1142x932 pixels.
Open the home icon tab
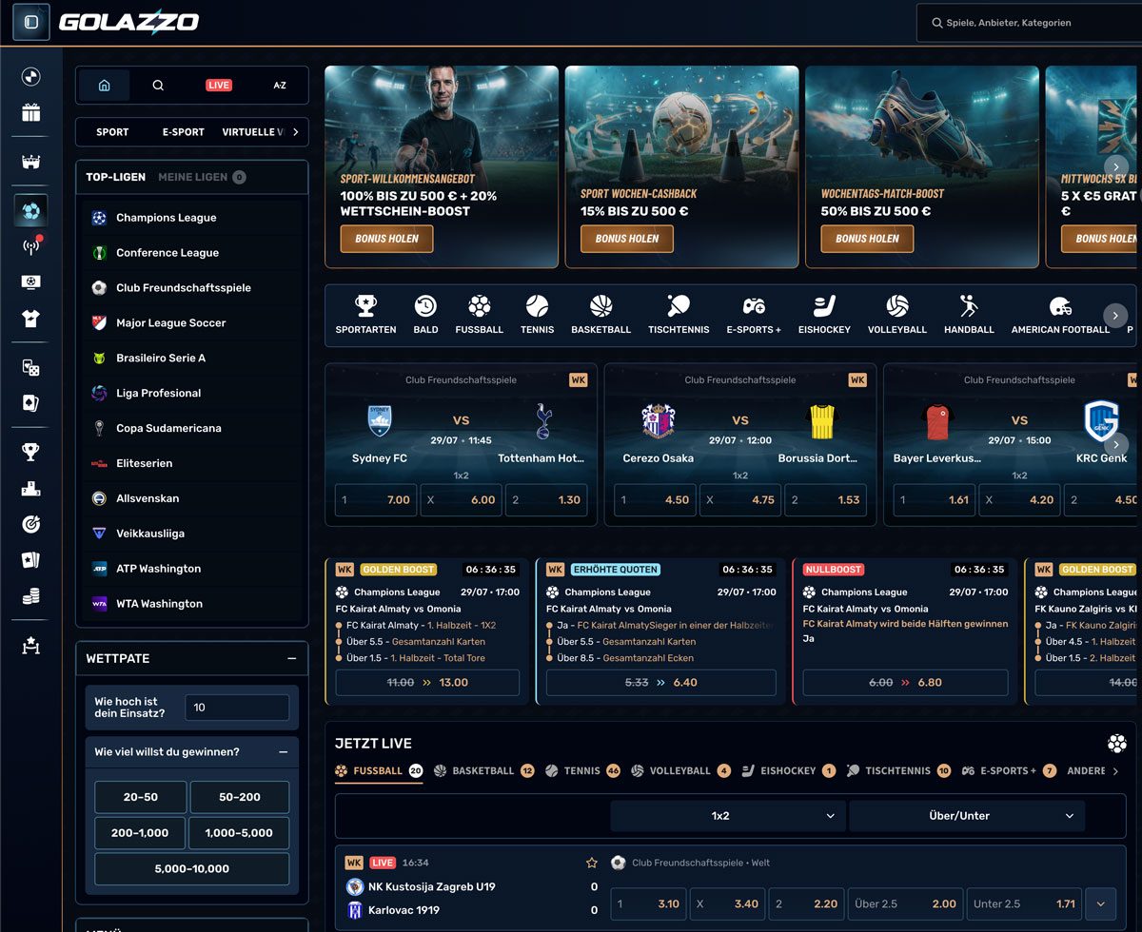point(105,85)
